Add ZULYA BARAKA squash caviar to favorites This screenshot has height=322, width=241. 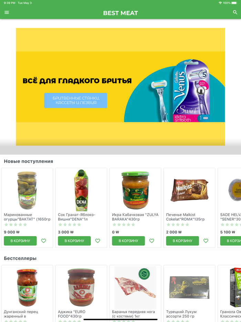(x=152, y=241)
